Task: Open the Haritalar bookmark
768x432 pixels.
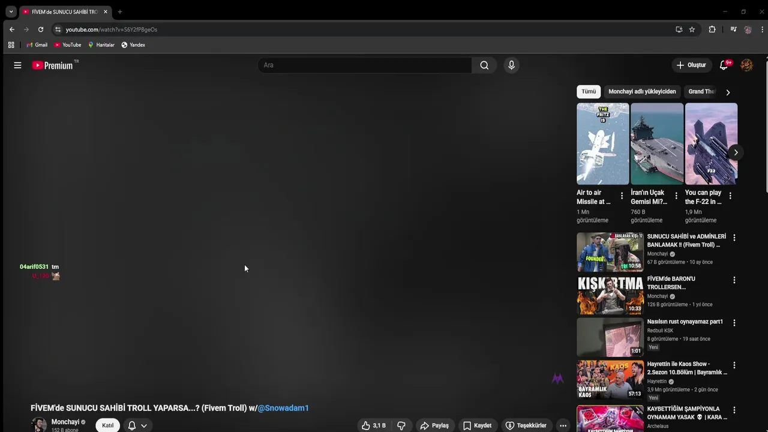Action: [x=101, y=45]
